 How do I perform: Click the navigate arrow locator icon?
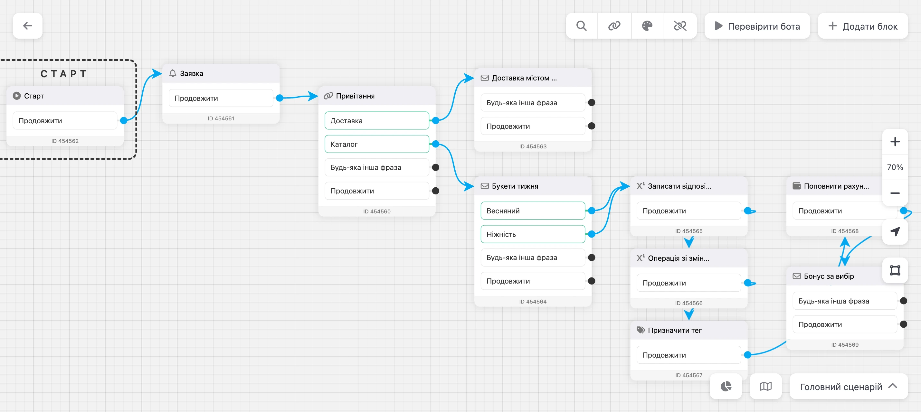[x=895, y=231]
